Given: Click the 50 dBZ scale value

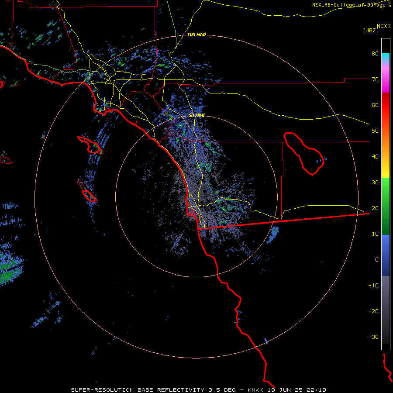Looking at the screenshot, I should coord(375,131).
